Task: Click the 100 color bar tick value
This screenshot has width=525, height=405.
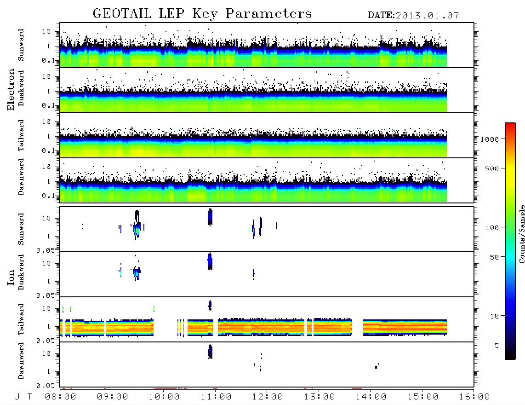Action: click(x=492, y=228)
